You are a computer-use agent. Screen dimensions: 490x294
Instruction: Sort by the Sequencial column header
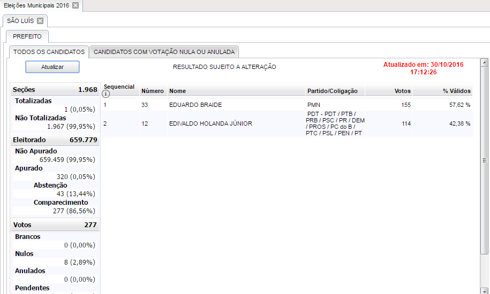[x=119, y=87]
